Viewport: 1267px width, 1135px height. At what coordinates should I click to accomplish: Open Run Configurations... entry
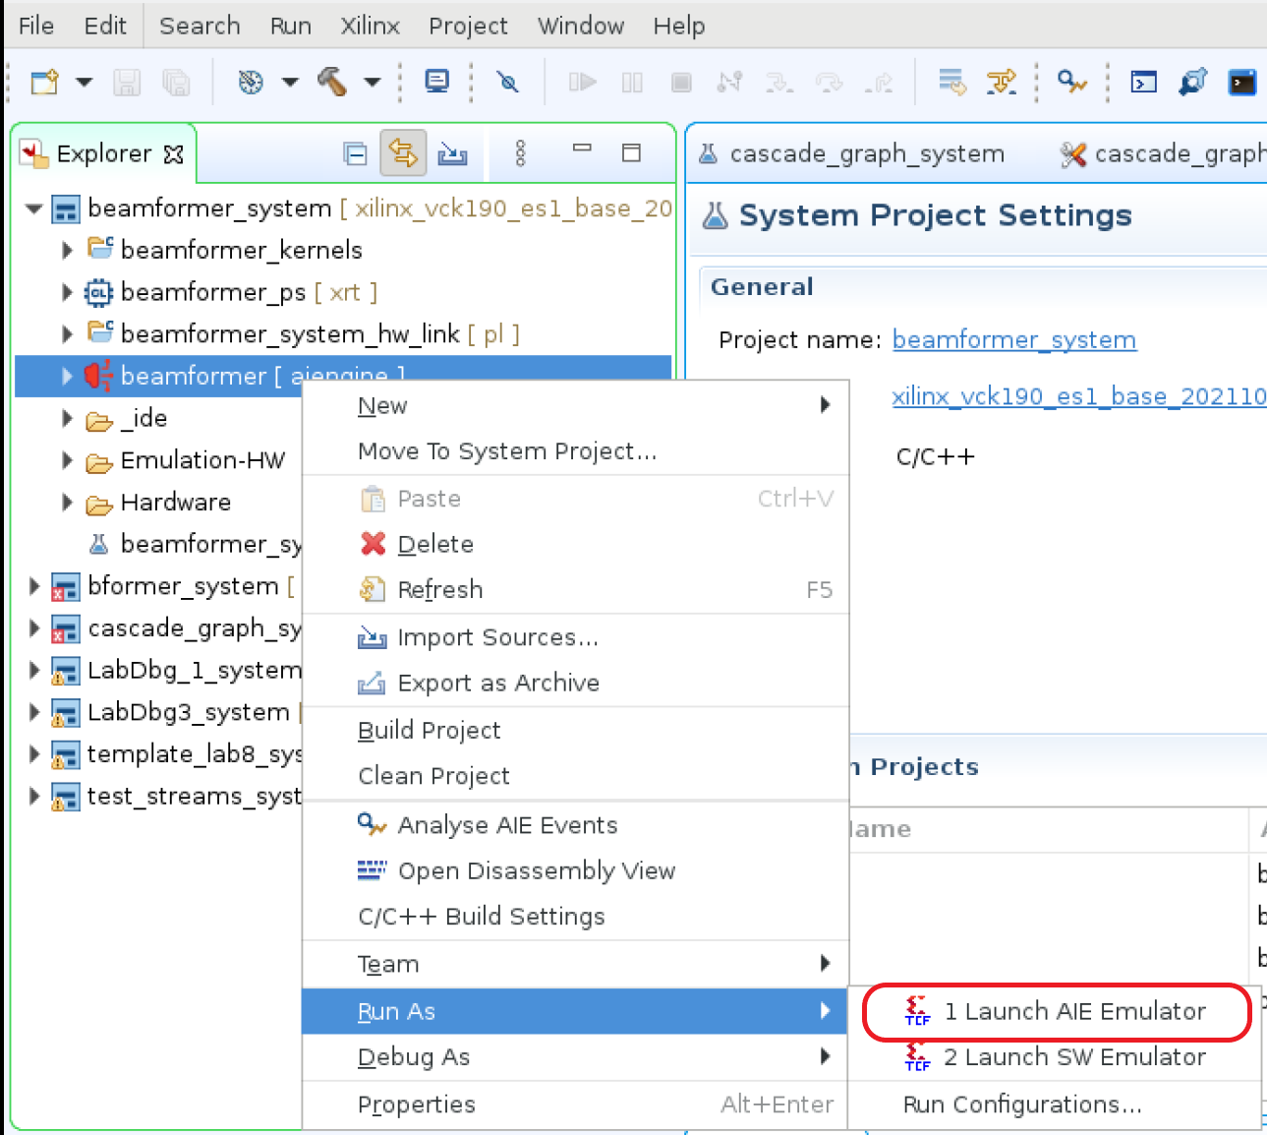coord(1055,1105)
